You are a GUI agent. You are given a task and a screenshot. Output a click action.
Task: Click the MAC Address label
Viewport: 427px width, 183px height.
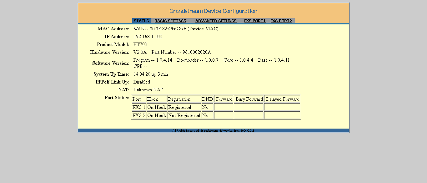113,29
